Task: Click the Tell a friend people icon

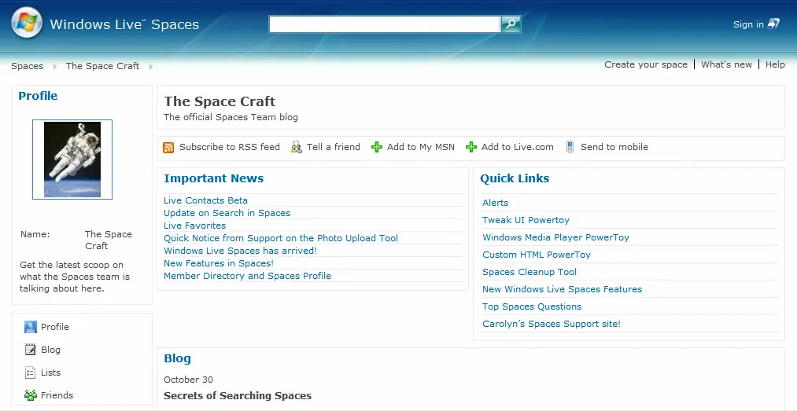Action: click(297, 147)
